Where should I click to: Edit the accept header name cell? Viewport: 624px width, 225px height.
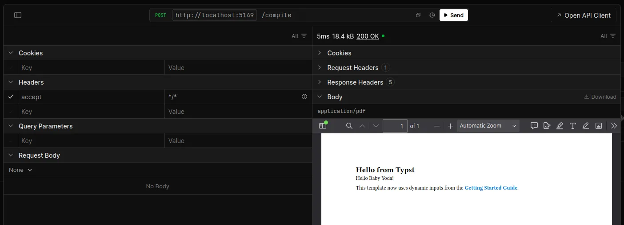pyautogui.click(x=91, y=97)
